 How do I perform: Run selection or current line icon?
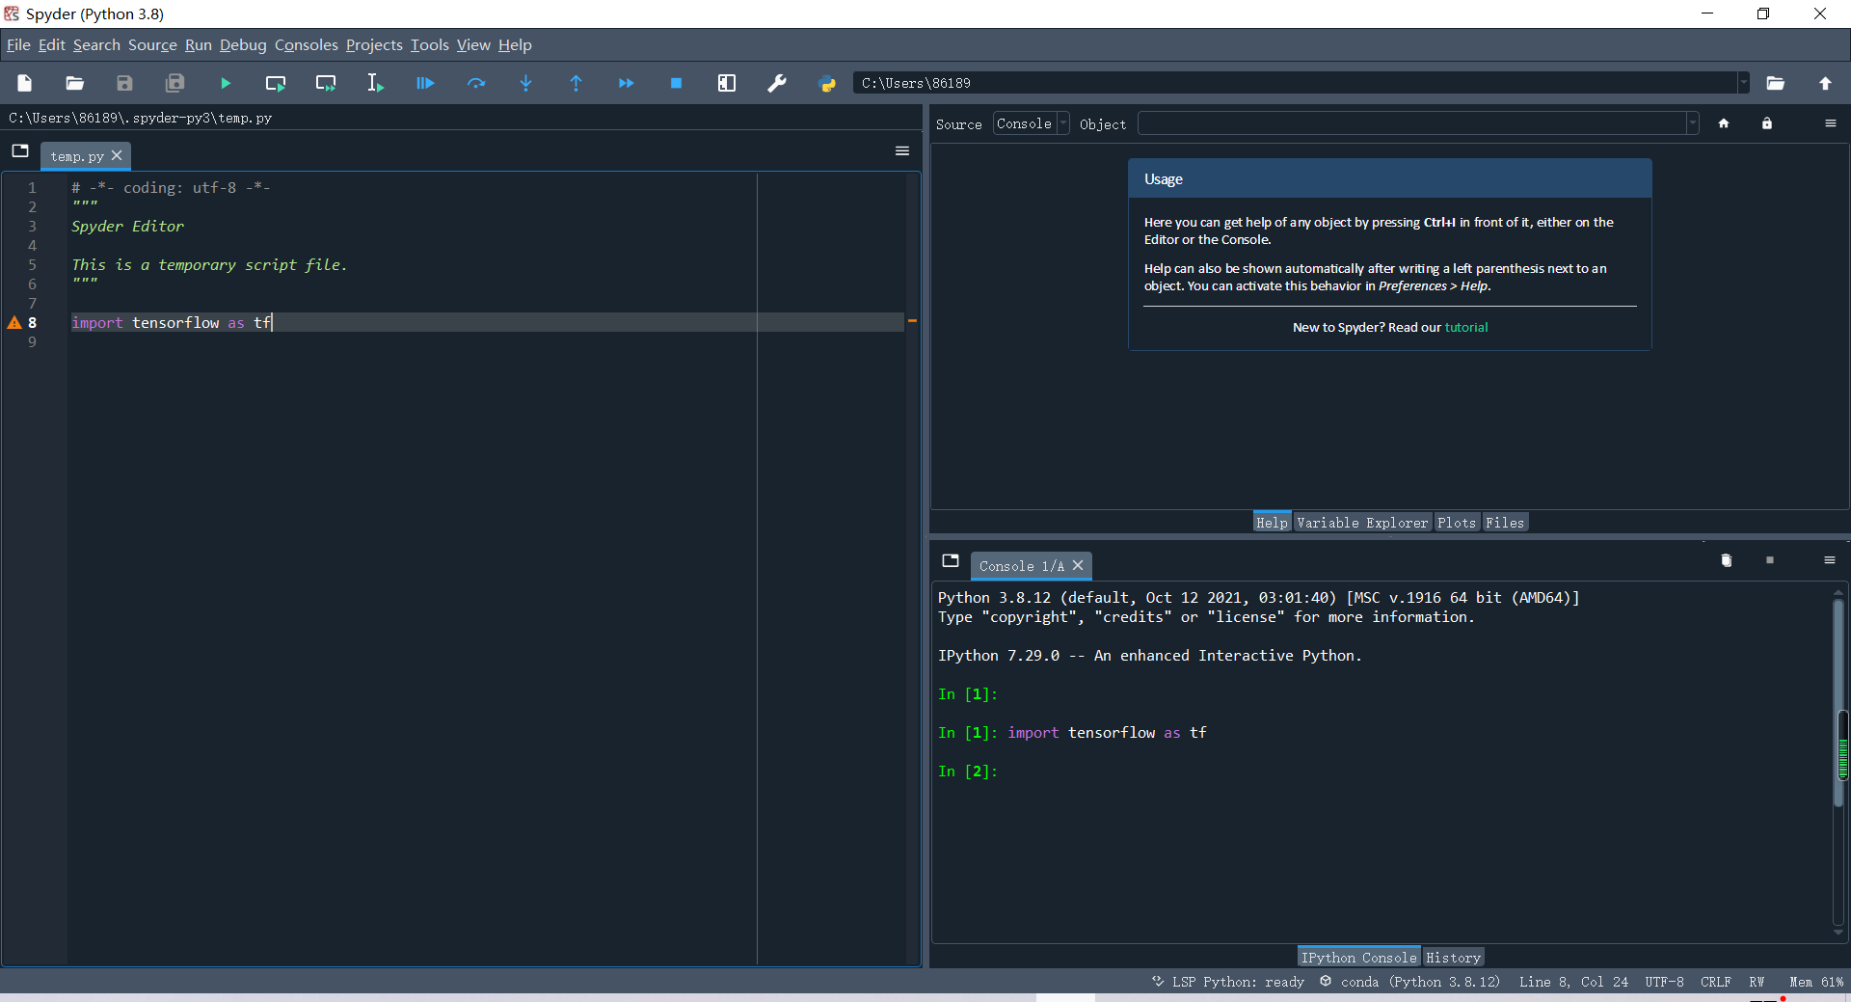point(375,83)
